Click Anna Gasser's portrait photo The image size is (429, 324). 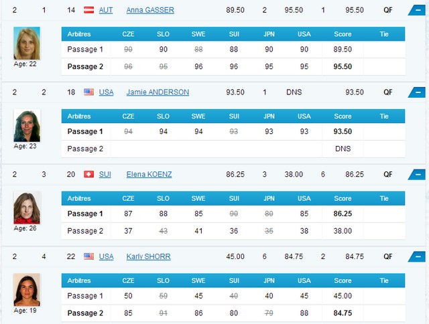27,44
